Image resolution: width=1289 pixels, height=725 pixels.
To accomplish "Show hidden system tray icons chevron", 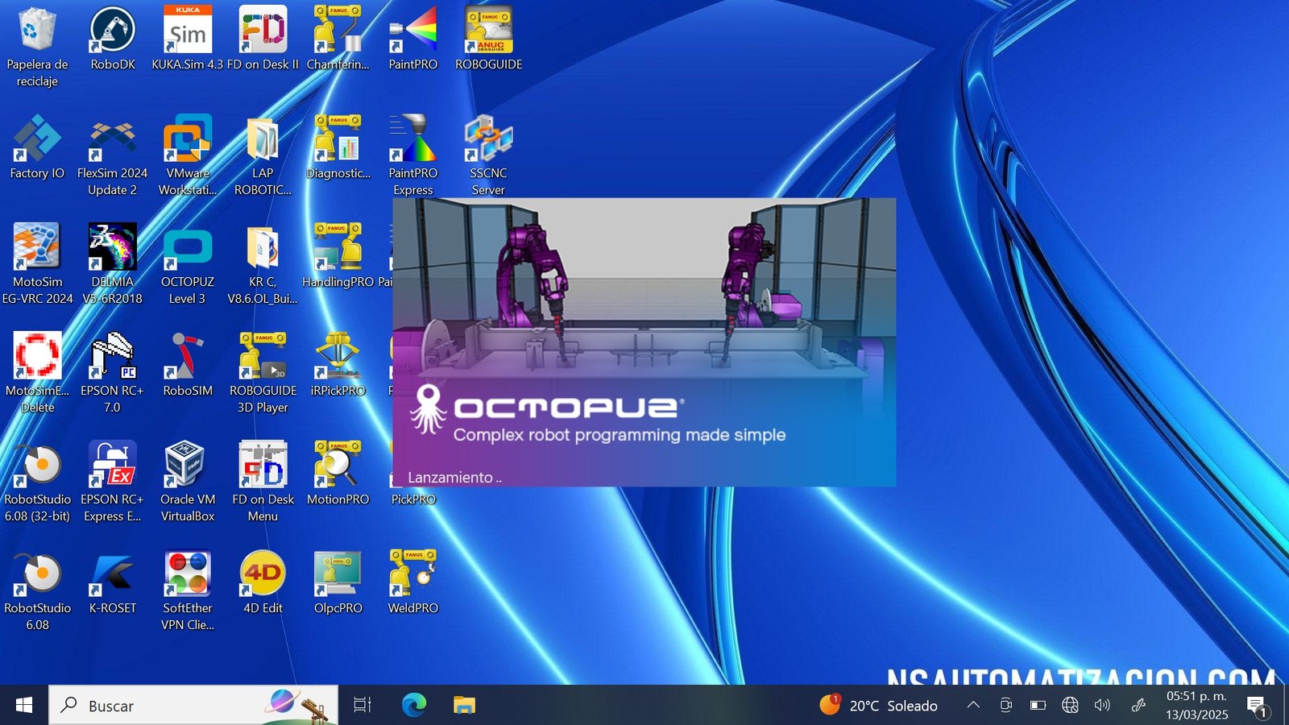I will point(973,706).
